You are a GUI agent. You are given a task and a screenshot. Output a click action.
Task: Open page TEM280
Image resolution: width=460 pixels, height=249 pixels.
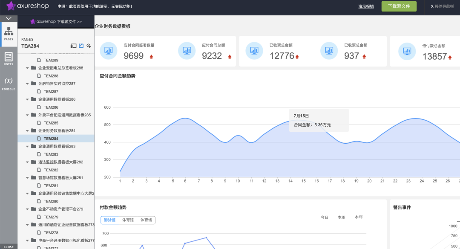[x=51, y=201]
